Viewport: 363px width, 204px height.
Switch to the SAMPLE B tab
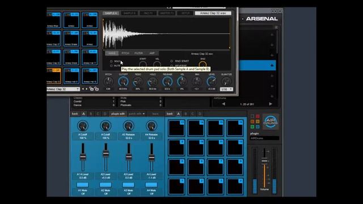[x=130, y=13]
